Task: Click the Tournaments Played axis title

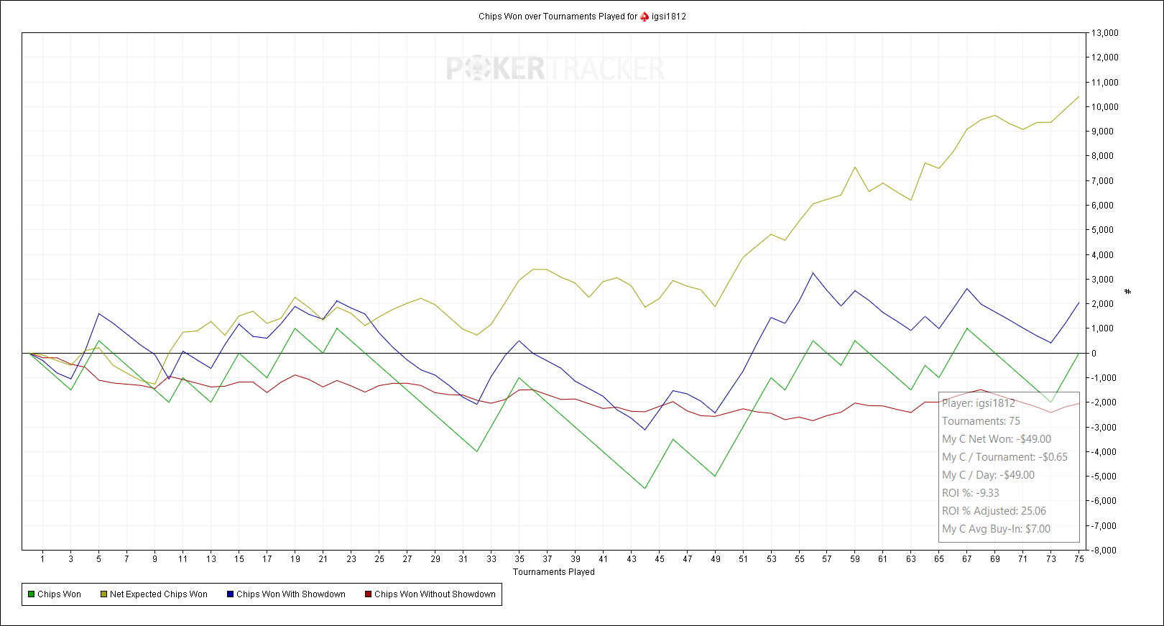Action: point(553,572)
